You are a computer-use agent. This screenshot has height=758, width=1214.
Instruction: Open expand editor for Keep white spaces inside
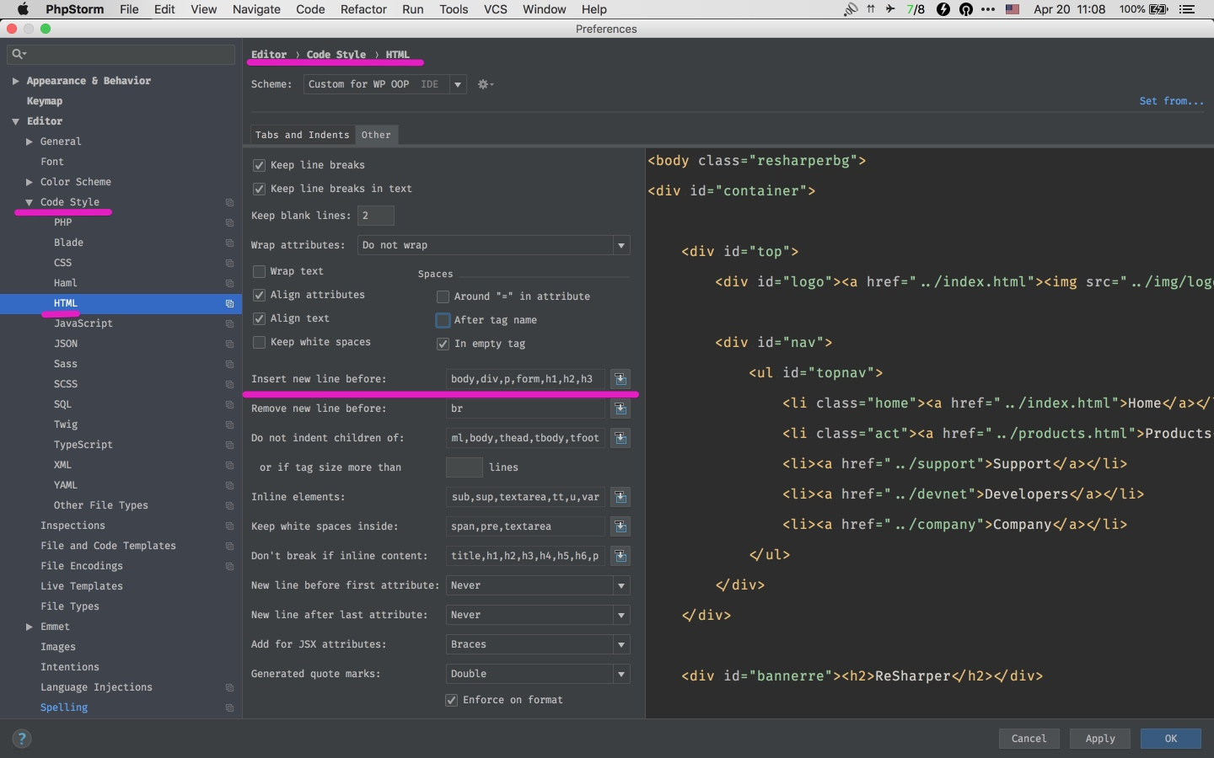point(620,526)
